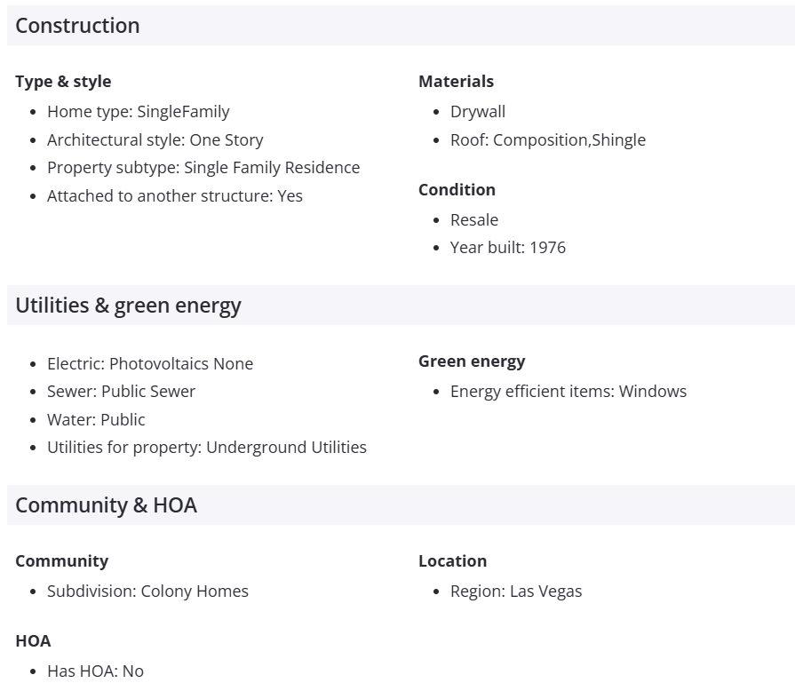Select the Condition subheading

pyautogui.click(x=457, y=190)
